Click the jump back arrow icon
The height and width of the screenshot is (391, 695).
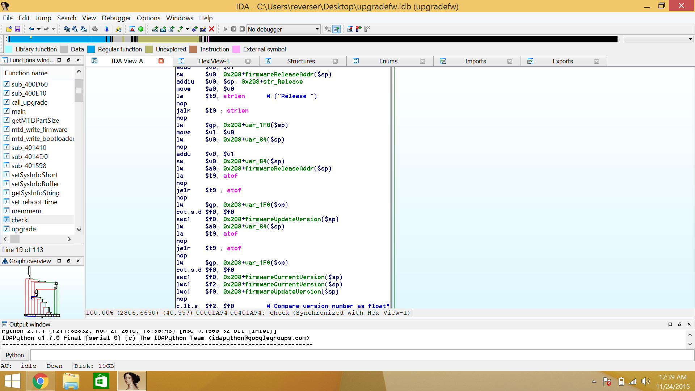tap(31, 29)
